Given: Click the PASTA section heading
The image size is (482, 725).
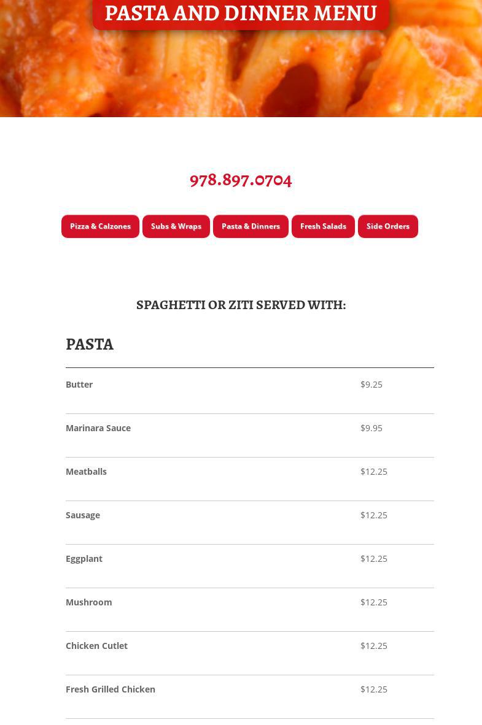Looking at the screenshot, I should click(90, 344).
